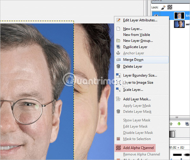This screenshot has width=190, height=160.
Task: Click the gradient swatch preview
Action: (x=172, y=134)
